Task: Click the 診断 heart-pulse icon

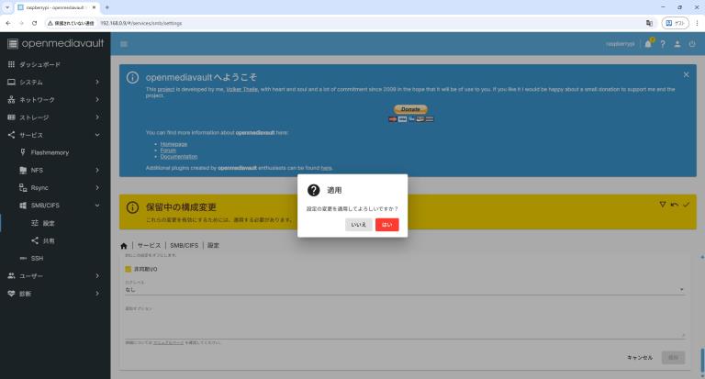Action: pos(11,293)
